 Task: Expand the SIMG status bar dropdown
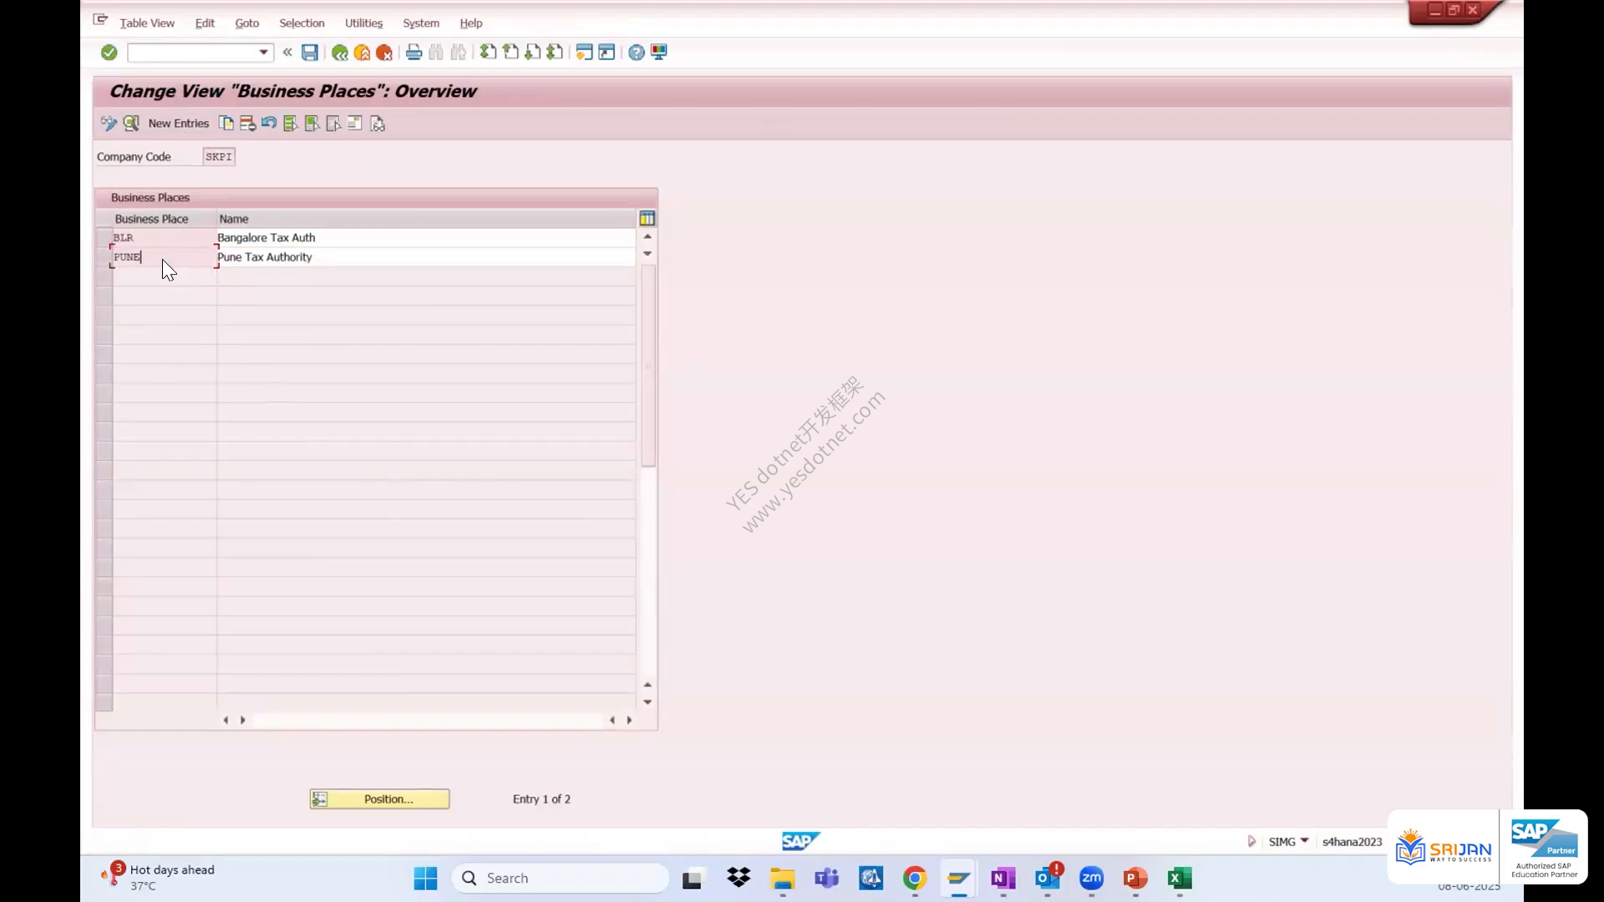tap(1304, 841)
